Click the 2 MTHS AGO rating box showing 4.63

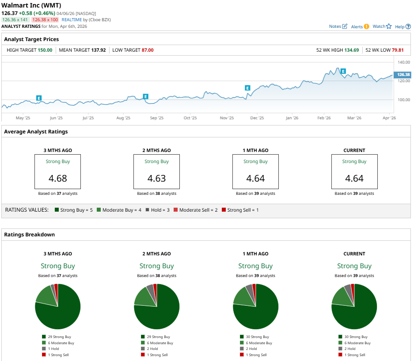156,171
